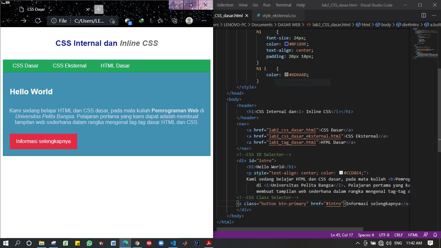Split the VS Code editor right
Viewport: 441px width, 248px height.
pyautogui.click(x=424, y=15)
